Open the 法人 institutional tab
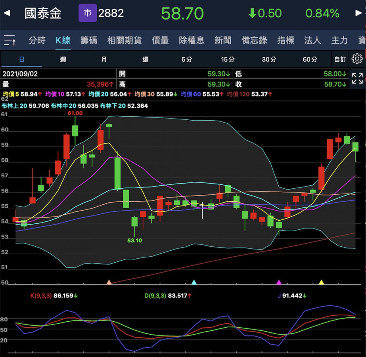366x357 pixels. point(312,40)
